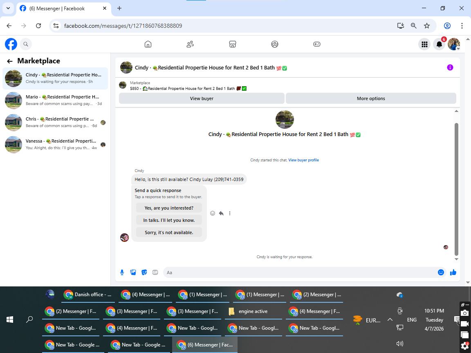Click the back arrow beside Marketplace
The height and width of the screenshot is (353, 471).
(10, 61)
